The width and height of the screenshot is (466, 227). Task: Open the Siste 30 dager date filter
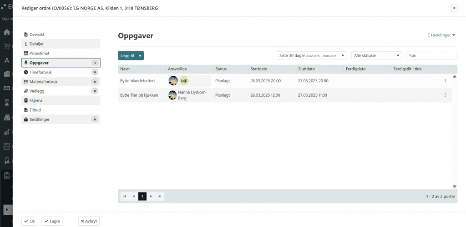(312, 55)
